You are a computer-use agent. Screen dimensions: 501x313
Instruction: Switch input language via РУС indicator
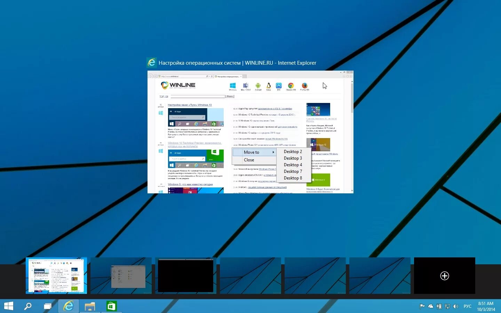(x=468, y=306)
